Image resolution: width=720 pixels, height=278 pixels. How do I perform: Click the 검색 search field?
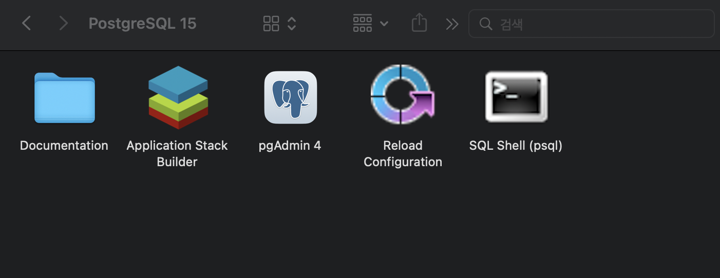click(591, 24)
